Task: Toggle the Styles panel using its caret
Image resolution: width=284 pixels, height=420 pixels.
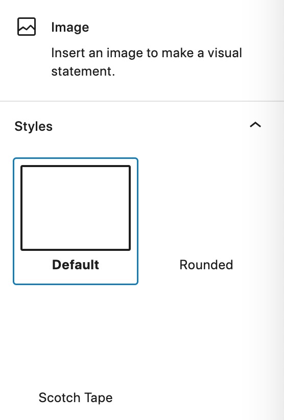Action: coord(255,125)
